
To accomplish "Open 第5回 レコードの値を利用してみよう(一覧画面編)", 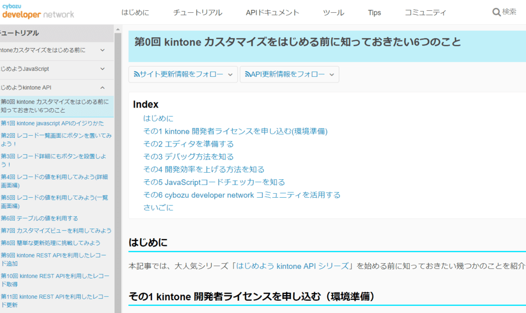I will click(54, 202).
